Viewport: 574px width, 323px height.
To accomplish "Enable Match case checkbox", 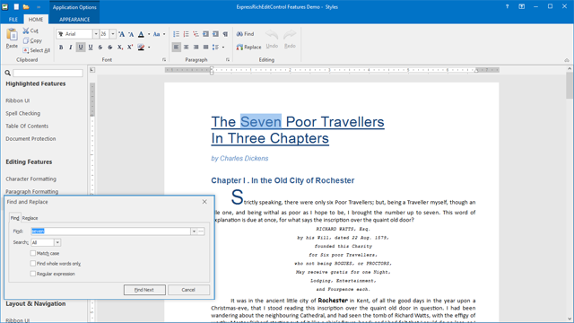I will [33, 253].
